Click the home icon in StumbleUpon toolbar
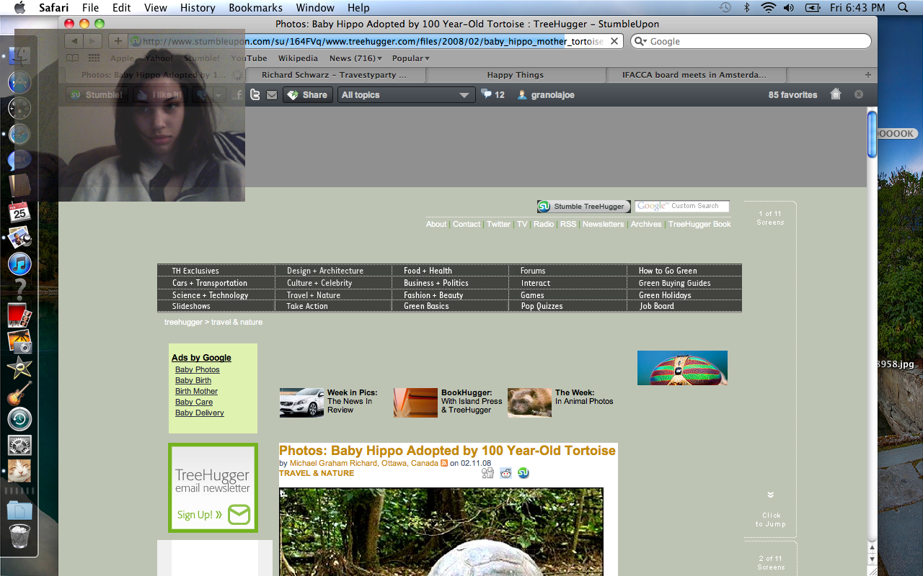The height and width of the screenshot is (576, 923). [836, 94]
